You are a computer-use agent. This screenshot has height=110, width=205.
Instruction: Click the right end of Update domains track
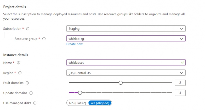coord(171,93)
